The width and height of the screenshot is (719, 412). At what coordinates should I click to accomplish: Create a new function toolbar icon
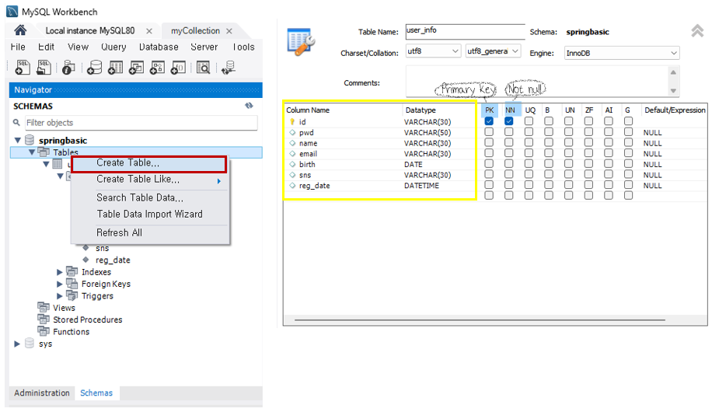pyautogui.click(x=178, y=68)
